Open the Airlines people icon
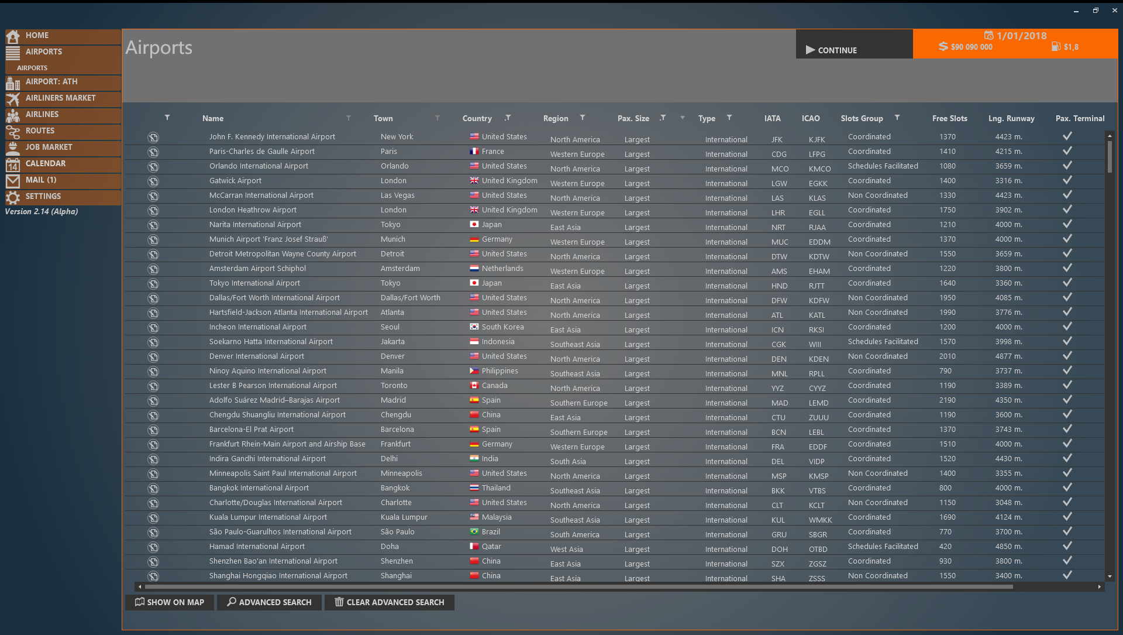Screen dimensions: 1123x635 click(x=13, y=115)
